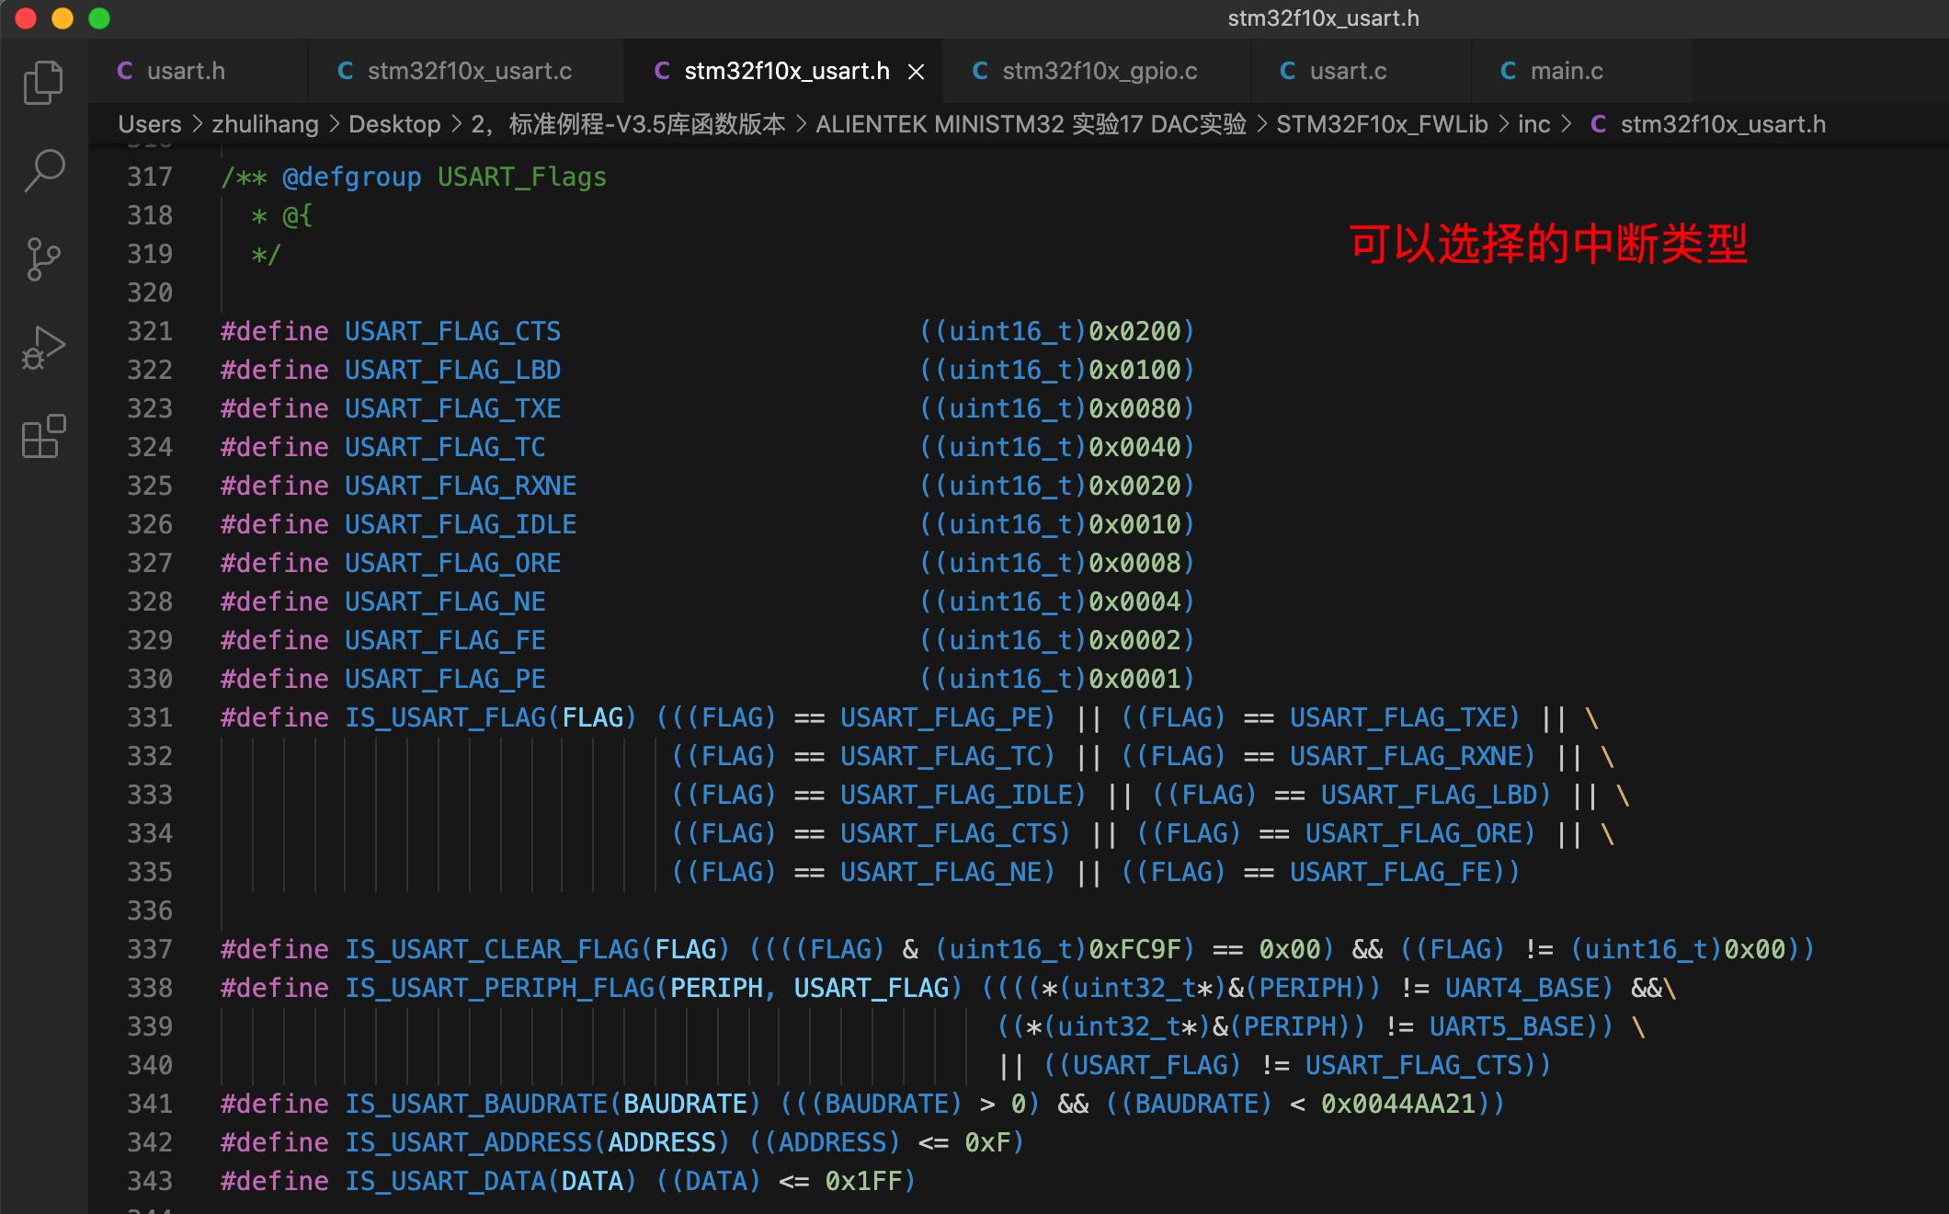Open the Extensions view
This screenshot has width=1949, height=1214.
tap(43, 436)
